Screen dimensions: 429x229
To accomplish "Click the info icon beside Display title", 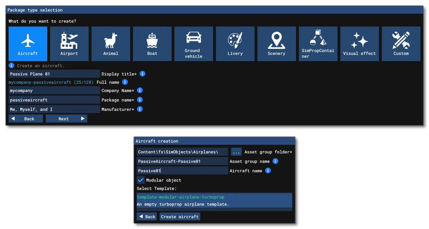I will point(142,74).
